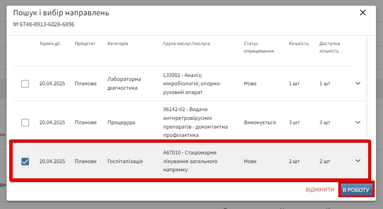Click the Доступна кількість column header
The height and width of the screenshot is (209, 383).
click(330, 47)
